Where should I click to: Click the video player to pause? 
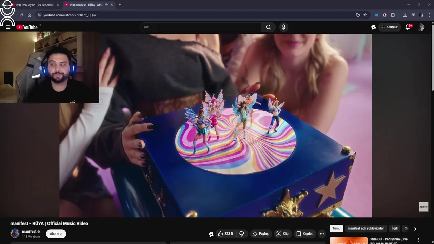[216, 125]
